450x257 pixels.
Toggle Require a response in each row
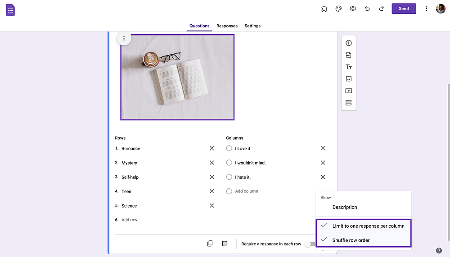[310, 244]
